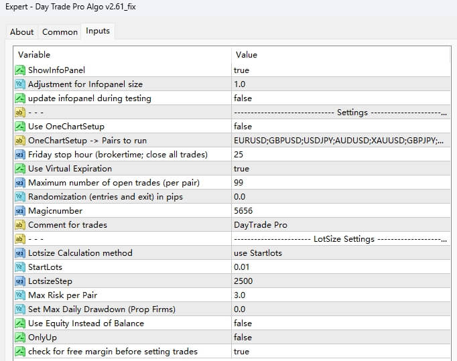Click the string icon beside Comment for trades
Screen dimensions: 457x361
click(19, 225)
